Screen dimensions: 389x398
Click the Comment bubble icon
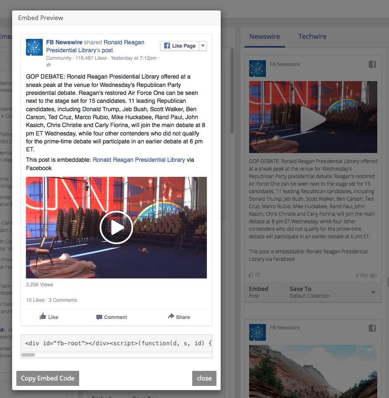tap(99, 317)
